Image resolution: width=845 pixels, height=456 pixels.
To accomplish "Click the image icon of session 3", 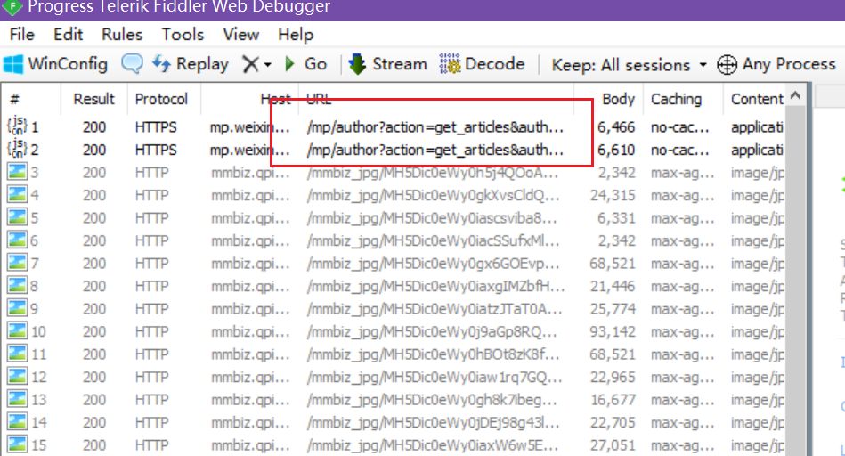I will point(17,172).
